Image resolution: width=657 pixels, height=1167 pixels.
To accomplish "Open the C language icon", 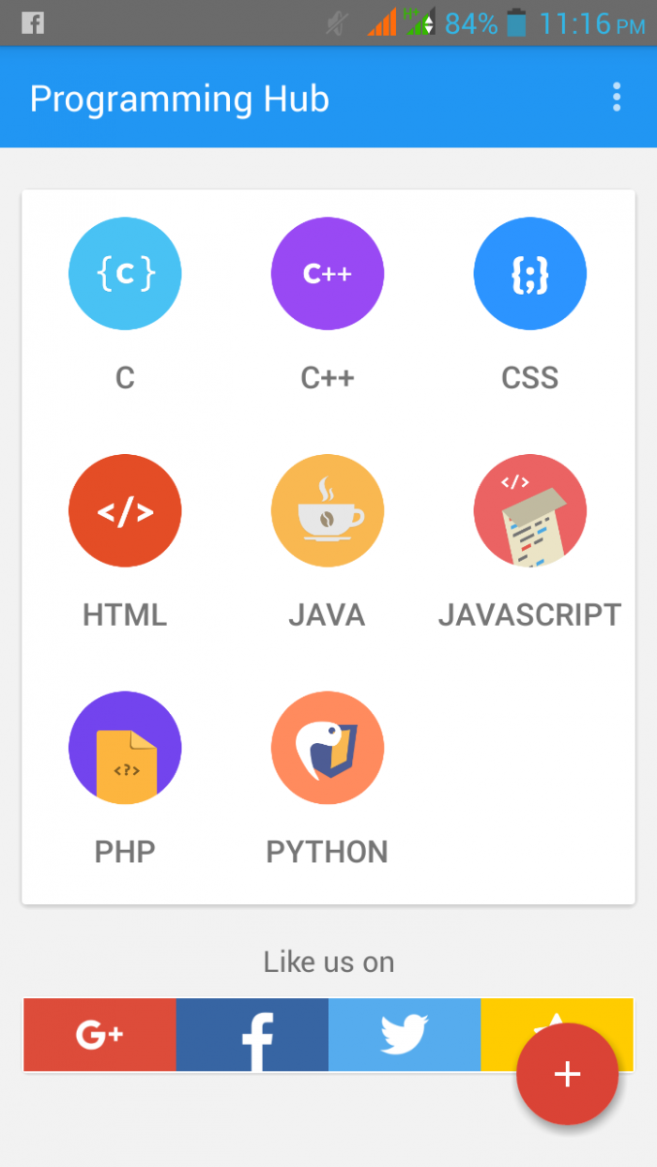I will point(125,274).
